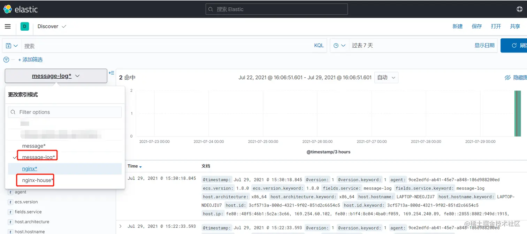Click the host.architecture field in sidebar
The image size is (527, 234).
pos(32,221)
